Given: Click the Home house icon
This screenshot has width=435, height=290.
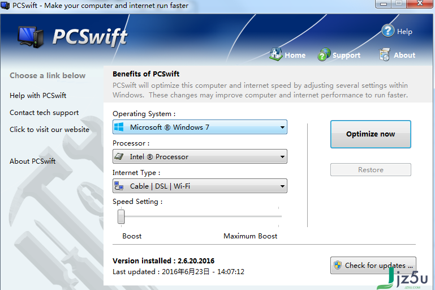Looking at the screenshot, I should [275, 54].
